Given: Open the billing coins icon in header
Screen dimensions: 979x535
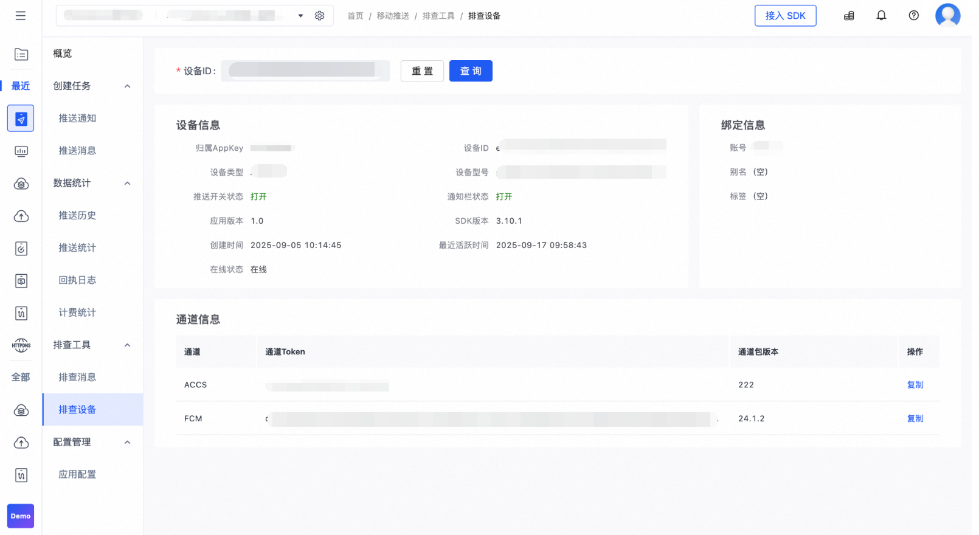Looking at the screenshot, I should [849, 16].
